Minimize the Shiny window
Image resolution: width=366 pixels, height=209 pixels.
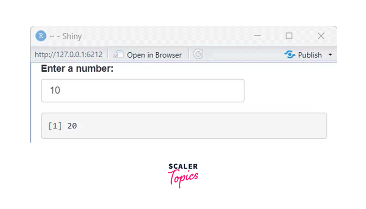[257, 36]
